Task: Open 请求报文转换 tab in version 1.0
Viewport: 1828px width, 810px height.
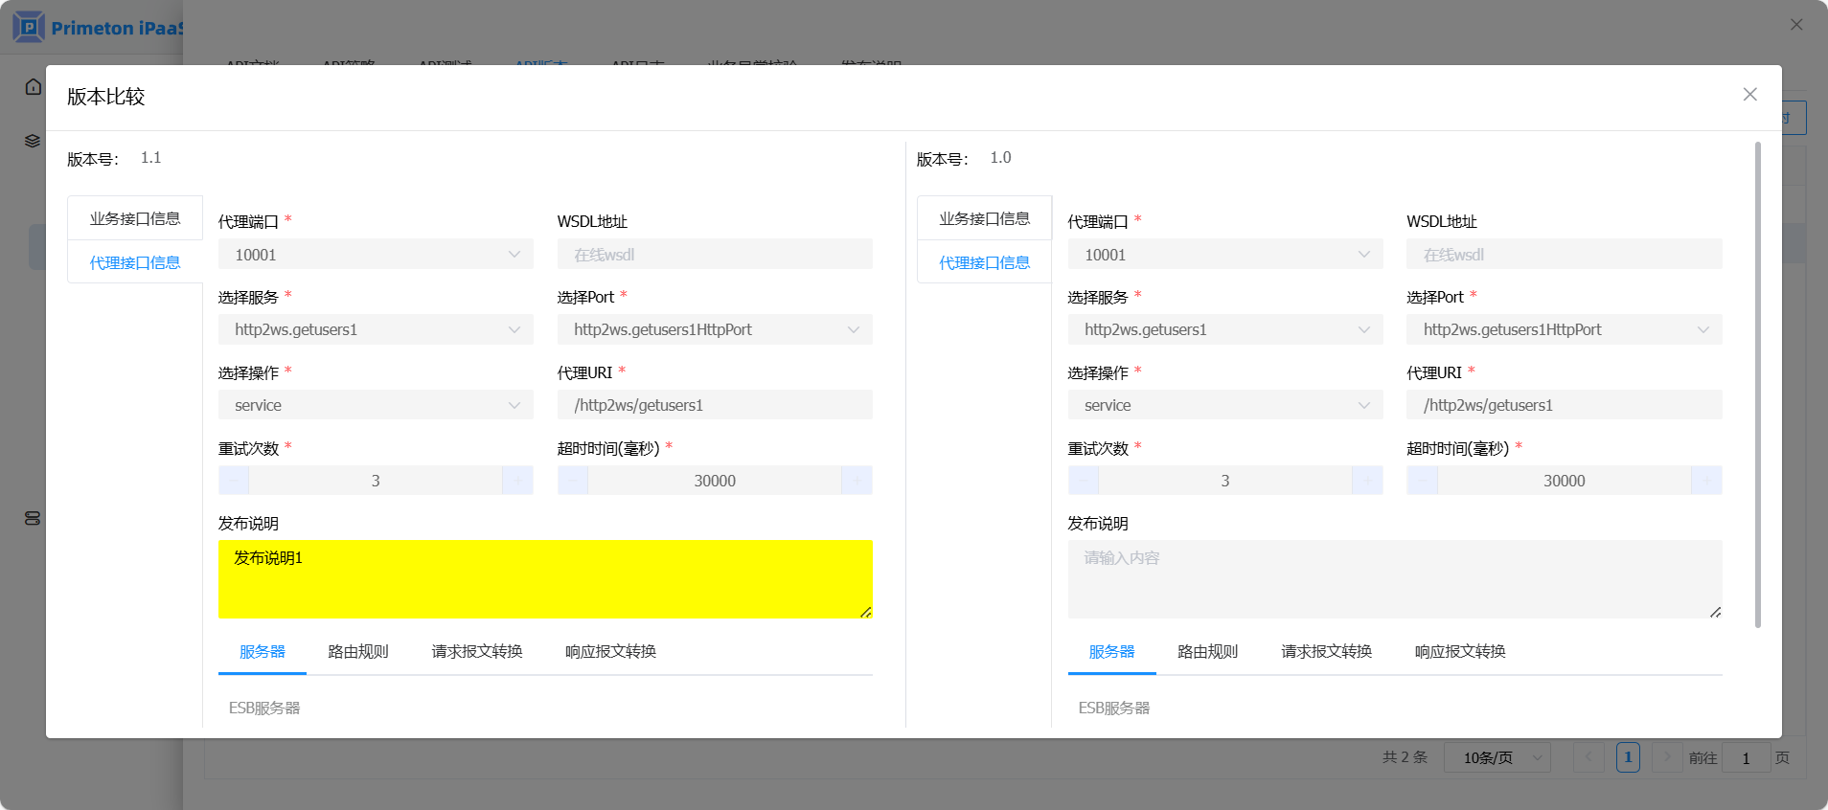Action: tap(1326, 652)
